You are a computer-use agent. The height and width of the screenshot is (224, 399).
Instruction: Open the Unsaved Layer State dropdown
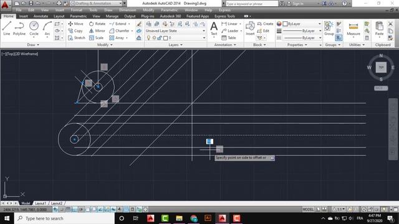pyautogui.click(x=175, y=30)
